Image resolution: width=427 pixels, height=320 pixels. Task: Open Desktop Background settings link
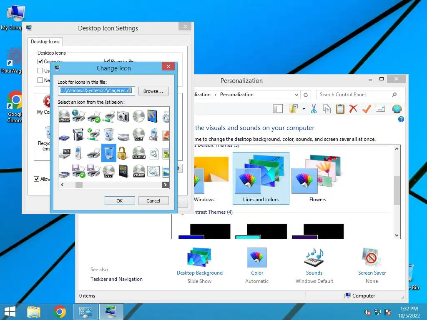200,273
